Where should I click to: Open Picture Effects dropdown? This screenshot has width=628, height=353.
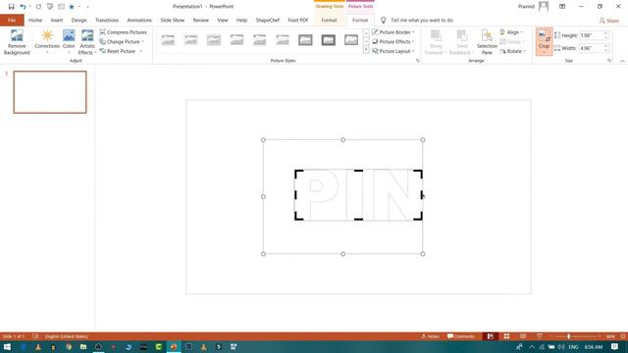pyautogui.click(x=393, y=41)
